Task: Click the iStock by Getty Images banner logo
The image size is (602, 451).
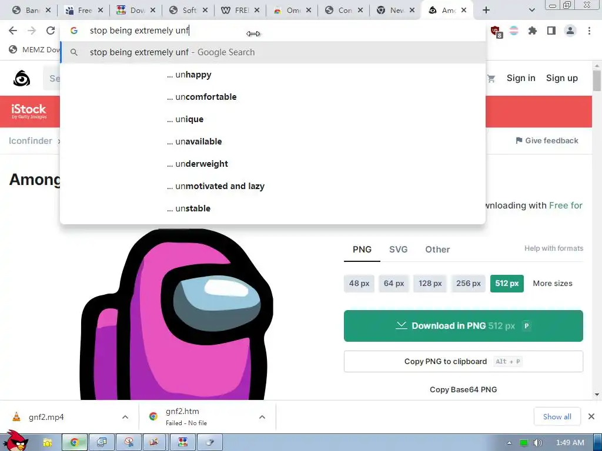Action: [29, 111]
